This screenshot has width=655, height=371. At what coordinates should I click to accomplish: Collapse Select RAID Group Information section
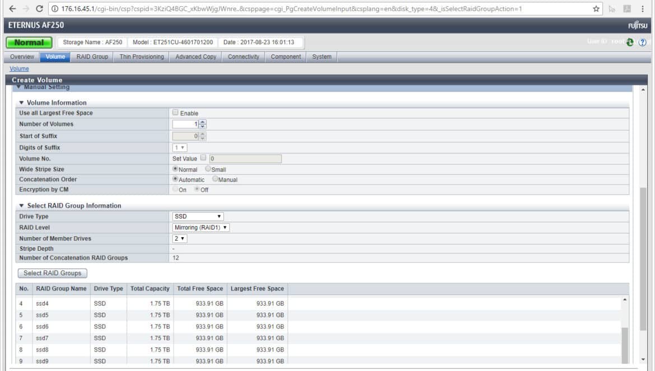pyautogui.click(x=21, y=206)
